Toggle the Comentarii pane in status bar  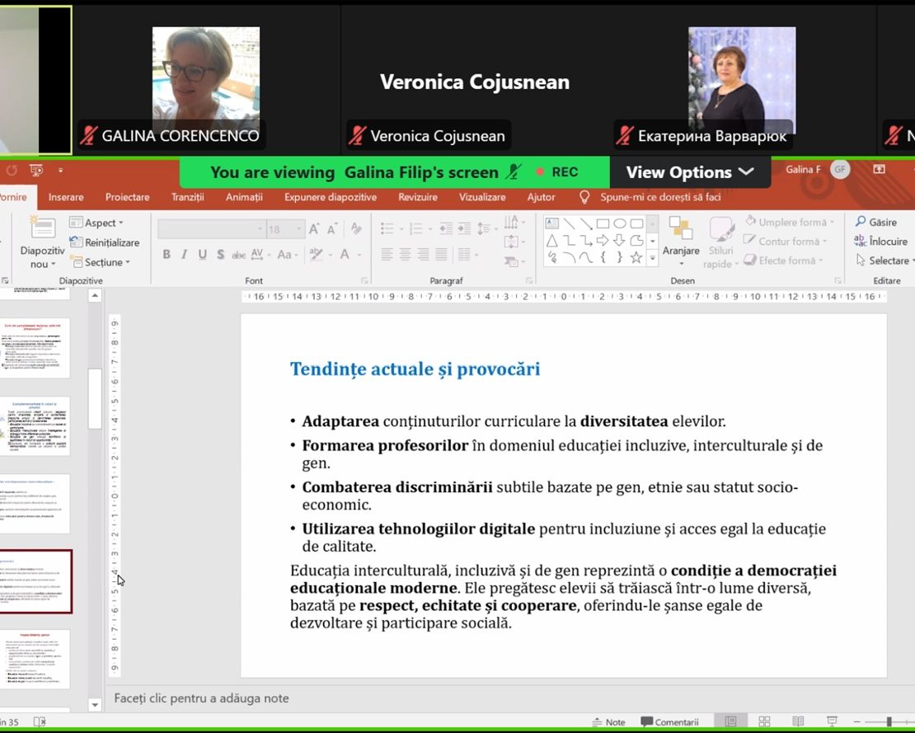pyautogui.click(x=669, y=722)
